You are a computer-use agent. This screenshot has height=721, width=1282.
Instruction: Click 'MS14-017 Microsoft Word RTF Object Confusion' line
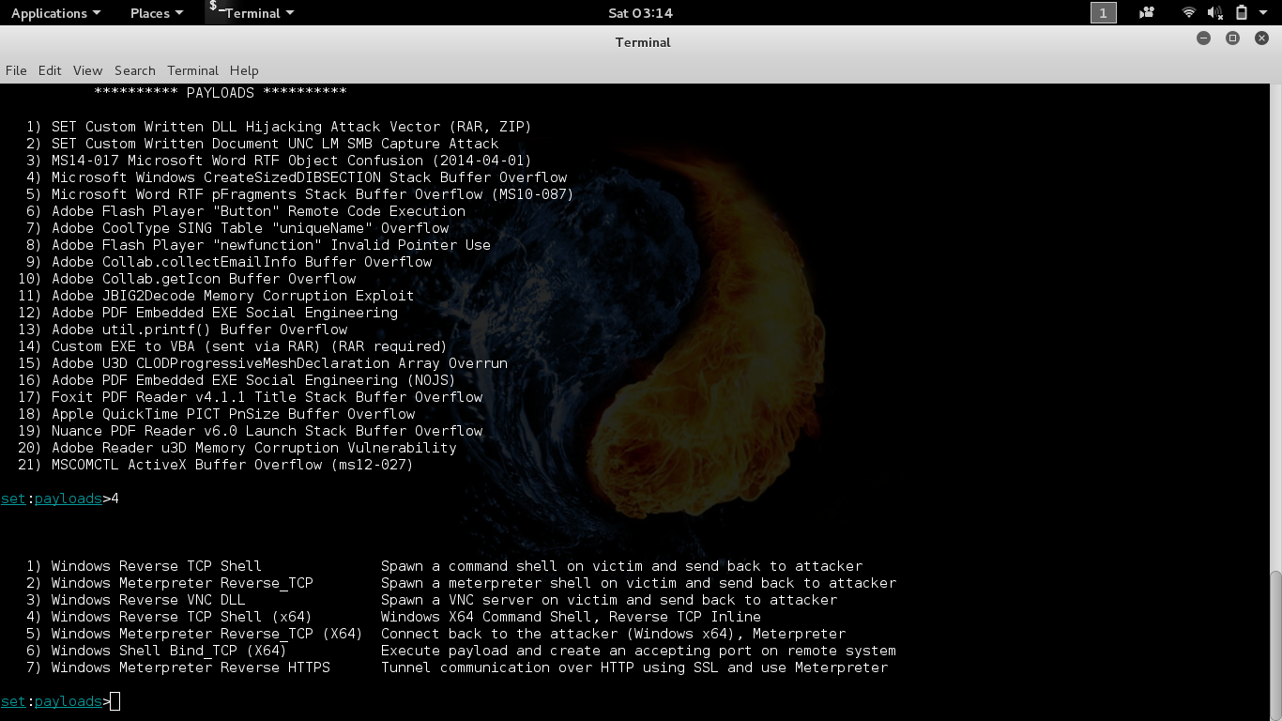[x=291, y=161]
